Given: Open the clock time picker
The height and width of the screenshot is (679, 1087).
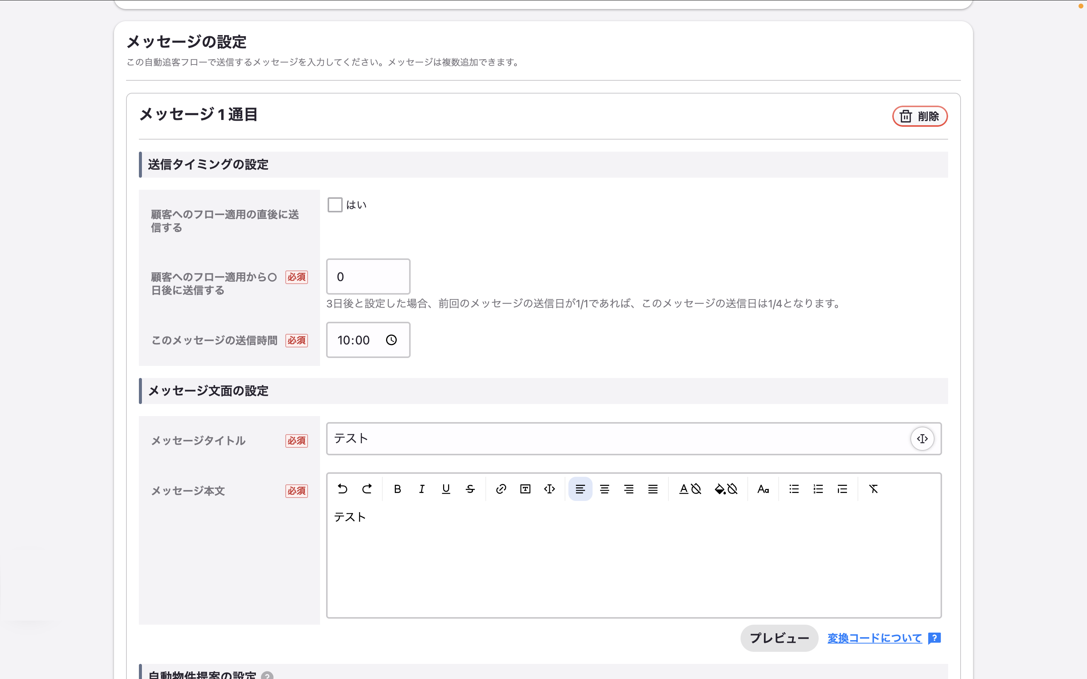Looking at the screenshot, I should tap(391, 340).
